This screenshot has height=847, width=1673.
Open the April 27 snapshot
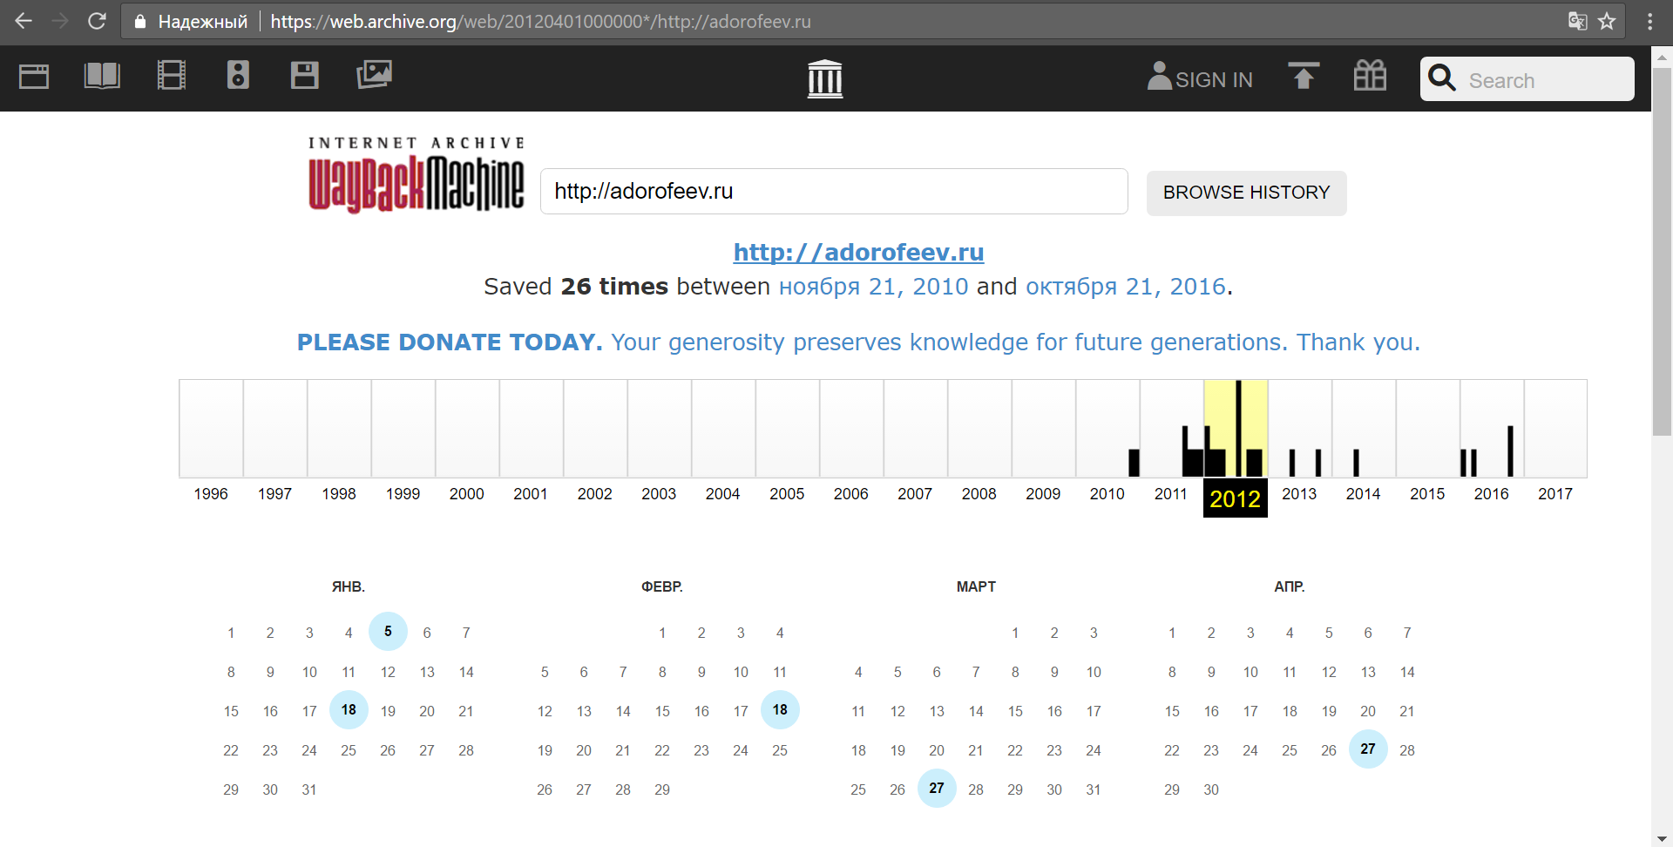click(1368, 749)
